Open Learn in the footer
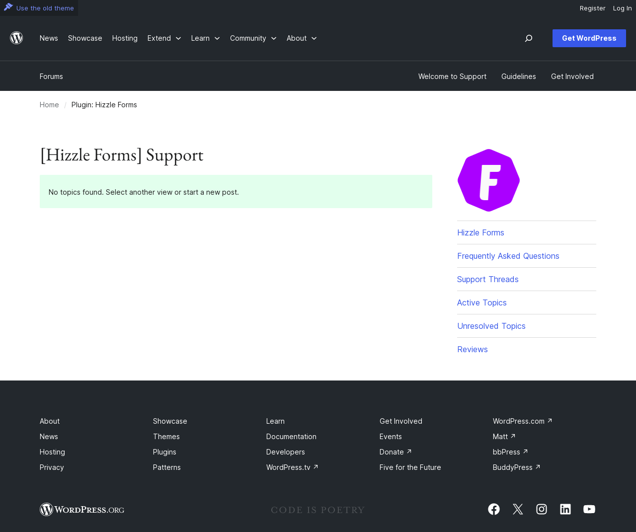 pyautogui.click(x=275, y=421)
